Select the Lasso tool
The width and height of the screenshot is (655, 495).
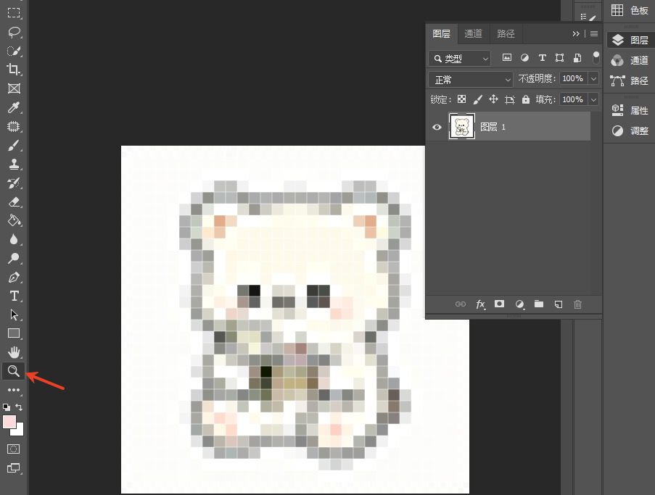(14, 32)
